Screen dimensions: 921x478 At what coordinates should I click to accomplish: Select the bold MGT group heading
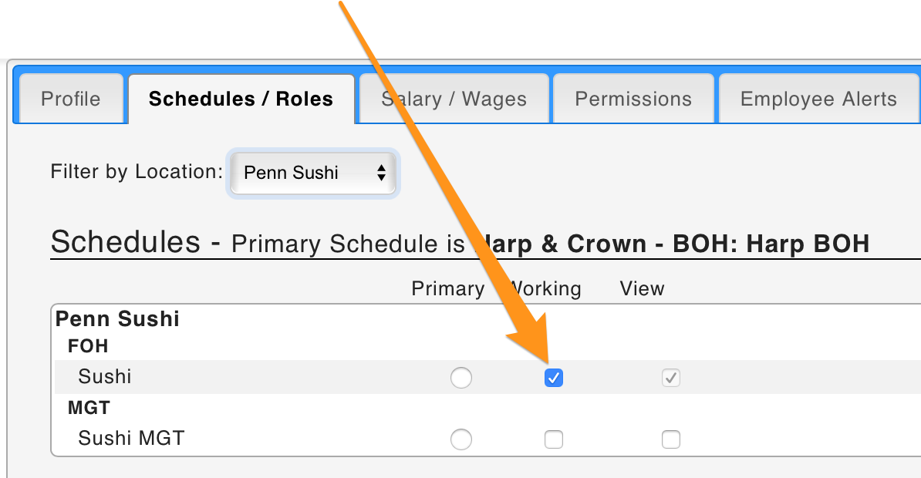89,408
